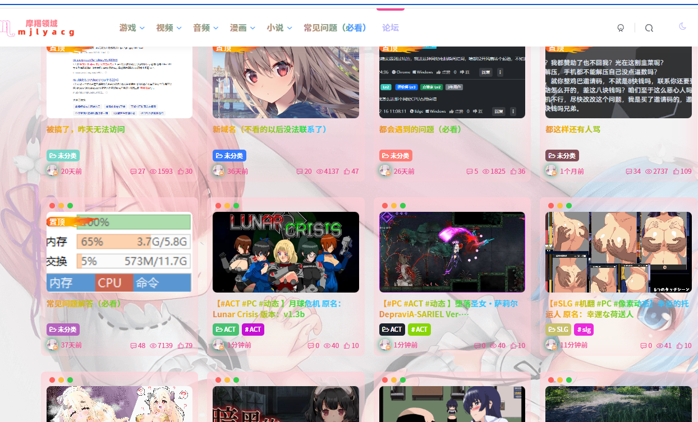Click comment icon on the SLG 托运人 card
The height and width of the screenshot is (422, 698).
644,346
